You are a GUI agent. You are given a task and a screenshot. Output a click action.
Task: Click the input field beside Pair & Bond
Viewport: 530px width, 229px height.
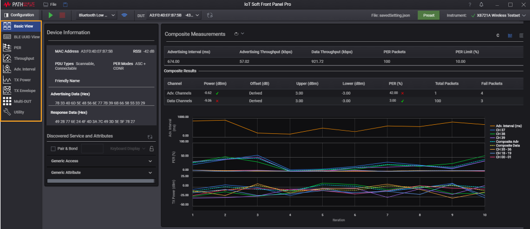[92, 149]
